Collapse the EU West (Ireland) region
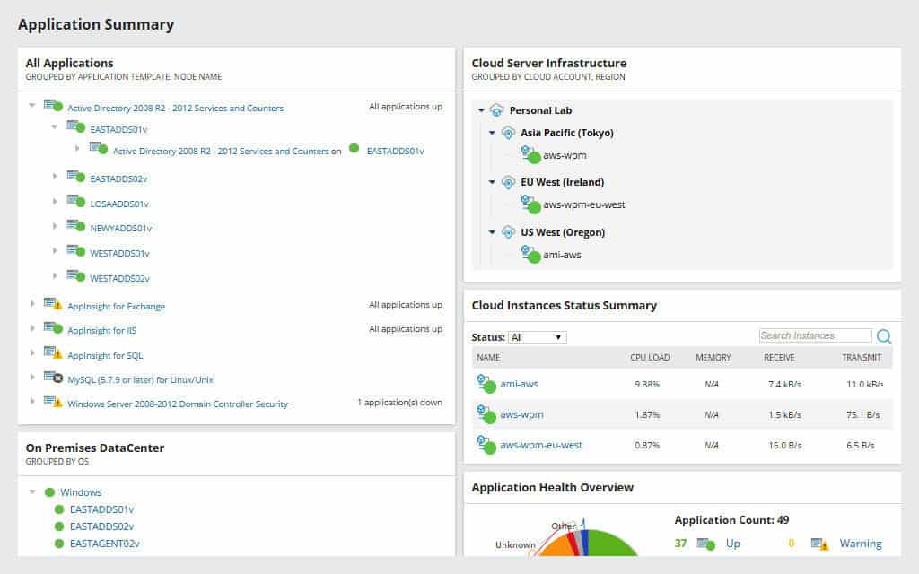 [x=493, y=182]
